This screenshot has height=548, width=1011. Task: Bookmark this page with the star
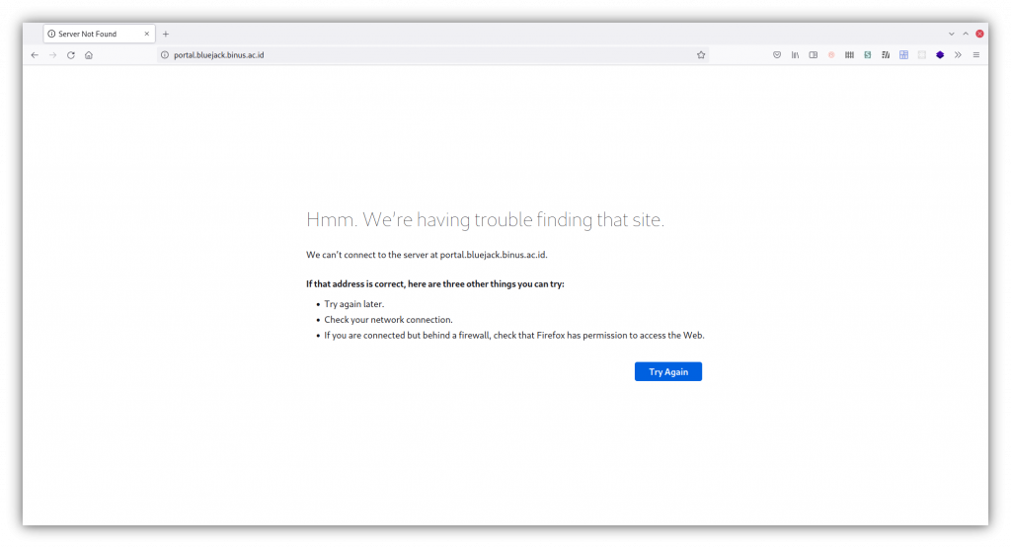click(701, 55)
